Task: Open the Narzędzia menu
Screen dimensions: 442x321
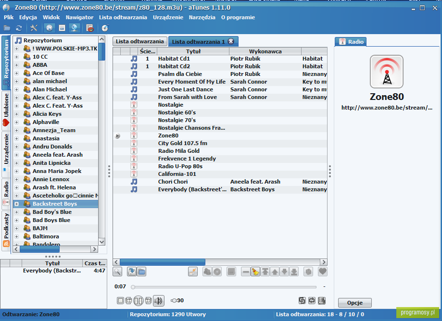Action: 202,17
